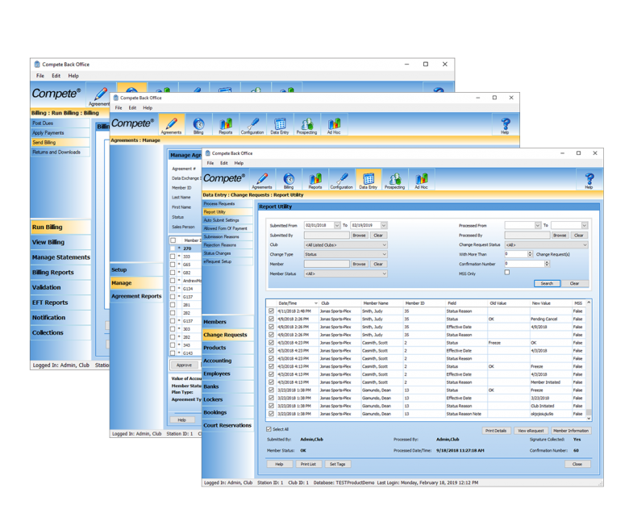Open Edit menu in front window
Viewport: 629px width, 530px height.
tap(224, 163)
